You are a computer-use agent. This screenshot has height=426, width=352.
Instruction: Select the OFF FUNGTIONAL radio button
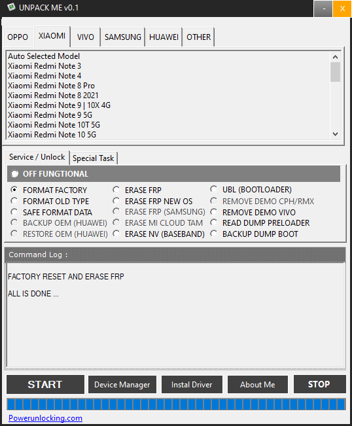(x=14, y=174)
